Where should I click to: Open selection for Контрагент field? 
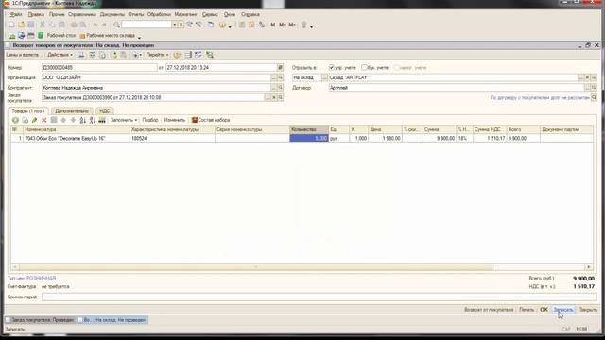274,88
